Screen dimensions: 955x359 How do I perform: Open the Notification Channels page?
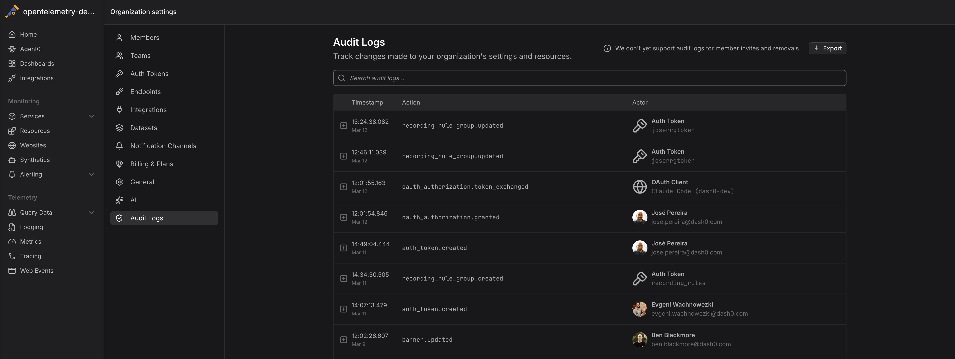pyautogui.click(x=163, y=146)
